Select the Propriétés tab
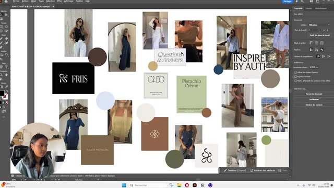 pyautogui.click(x=298, y=8)
